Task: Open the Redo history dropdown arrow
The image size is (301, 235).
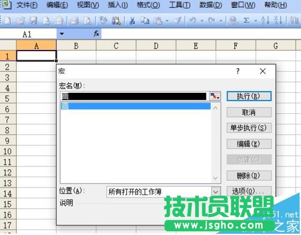Action: 221,20
